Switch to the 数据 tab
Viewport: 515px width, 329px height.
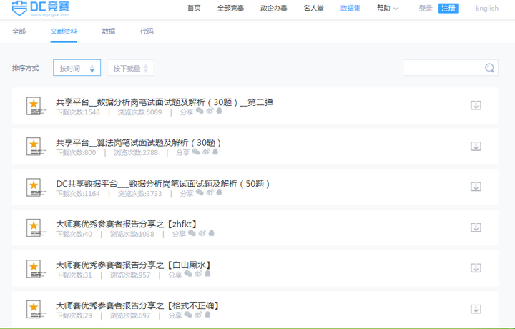(x=109, y=31)
